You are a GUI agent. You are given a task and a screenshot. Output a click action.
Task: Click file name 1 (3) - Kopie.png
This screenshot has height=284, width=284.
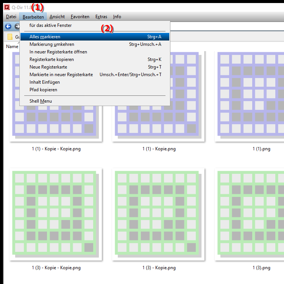159,268
